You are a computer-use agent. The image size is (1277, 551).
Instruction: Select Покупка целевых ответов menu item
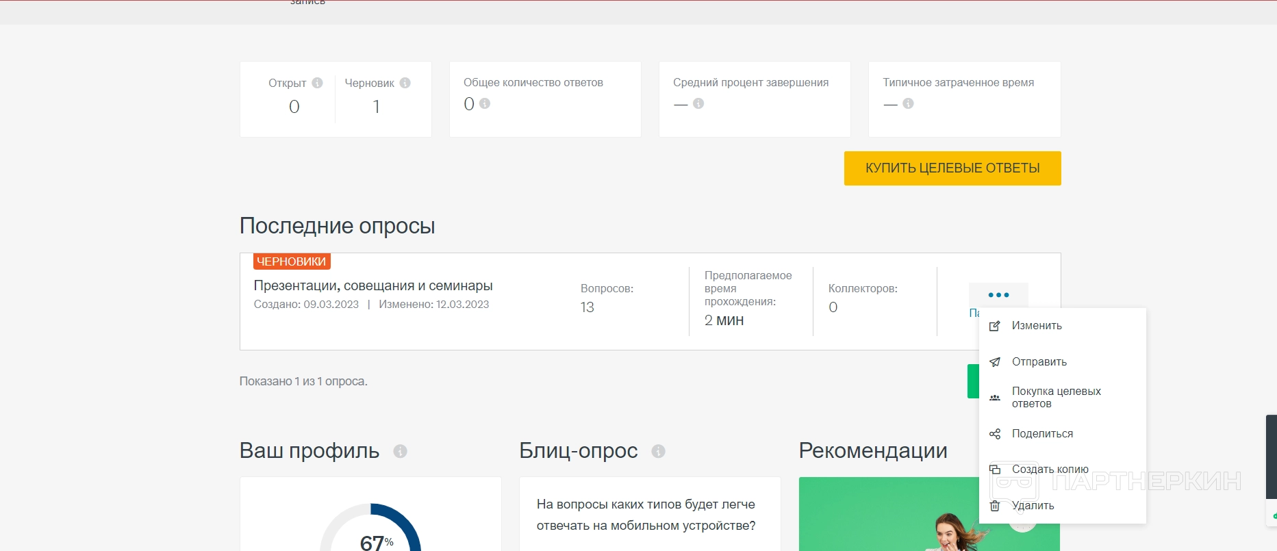coord(1056,398)
